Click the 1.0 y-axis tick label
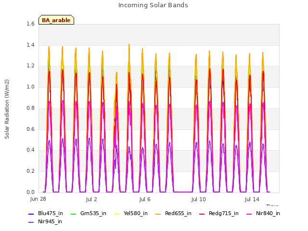 pos(30,87)
